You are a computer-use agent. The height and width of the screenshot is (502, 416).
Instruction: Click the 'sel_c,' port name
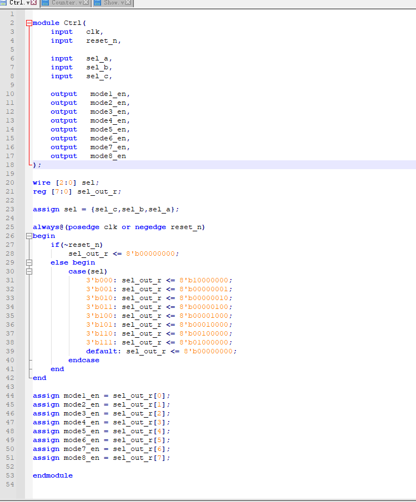99,77
